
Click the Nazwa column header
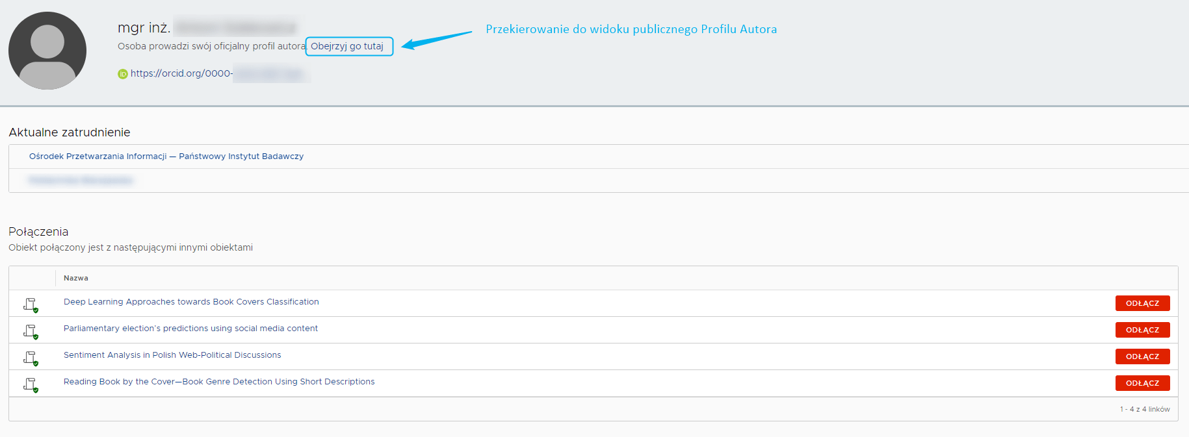76,278
